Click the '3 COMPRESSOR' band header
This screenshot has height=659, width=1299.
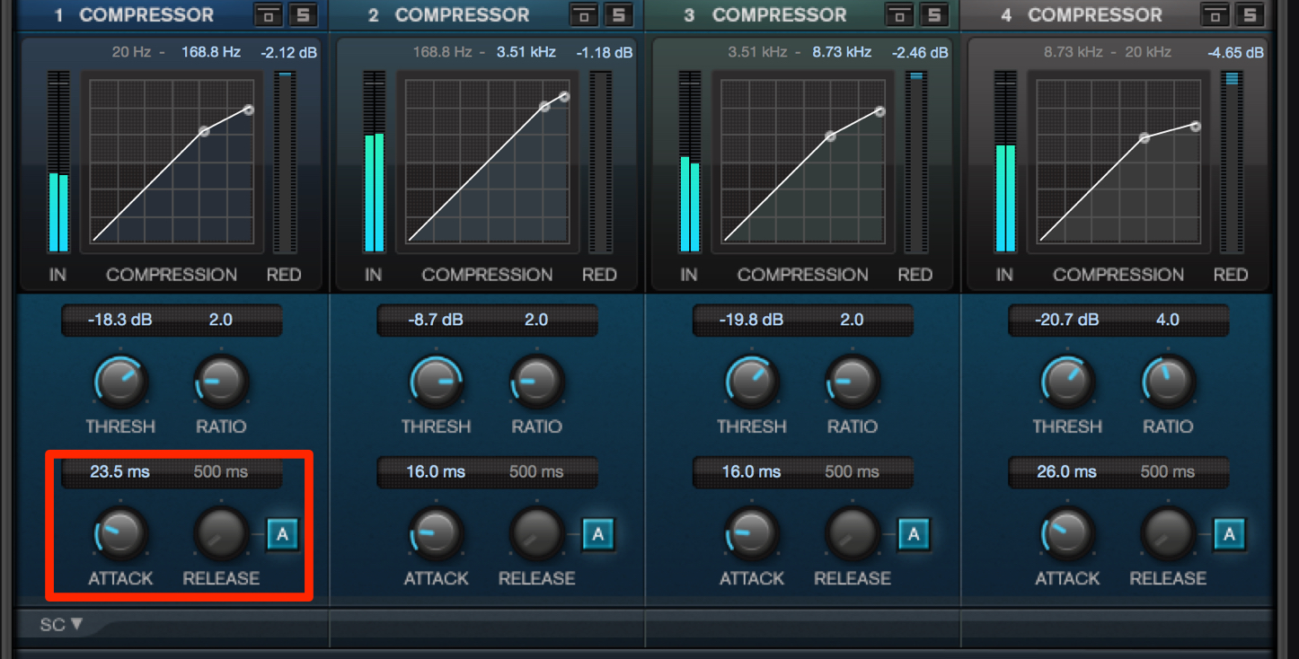[765, 15]
